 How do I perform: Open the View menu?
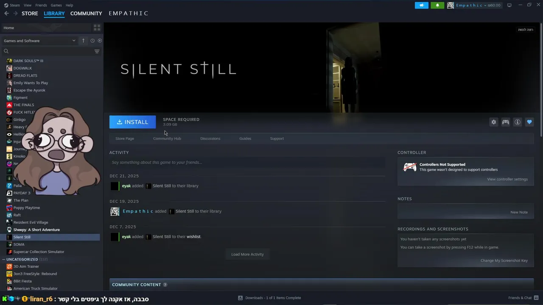[28, 5]
